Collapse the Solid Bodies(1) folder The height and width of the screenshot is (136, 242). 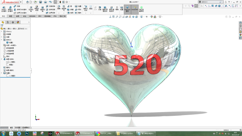[x=1, y=40]
